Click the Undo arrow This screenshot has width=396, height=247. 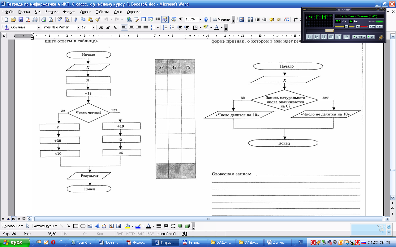pos(106,19)
